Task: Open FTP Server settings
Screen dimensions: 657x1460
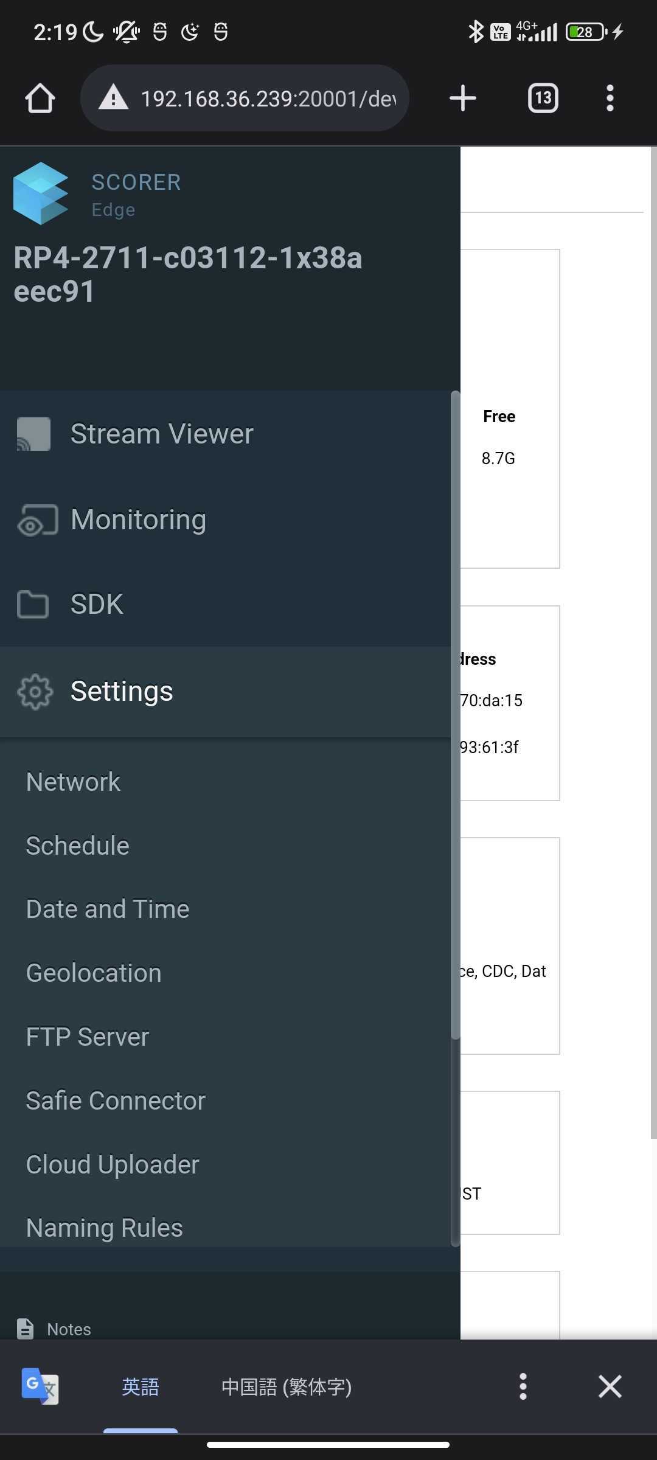Action: (87, 1037)
